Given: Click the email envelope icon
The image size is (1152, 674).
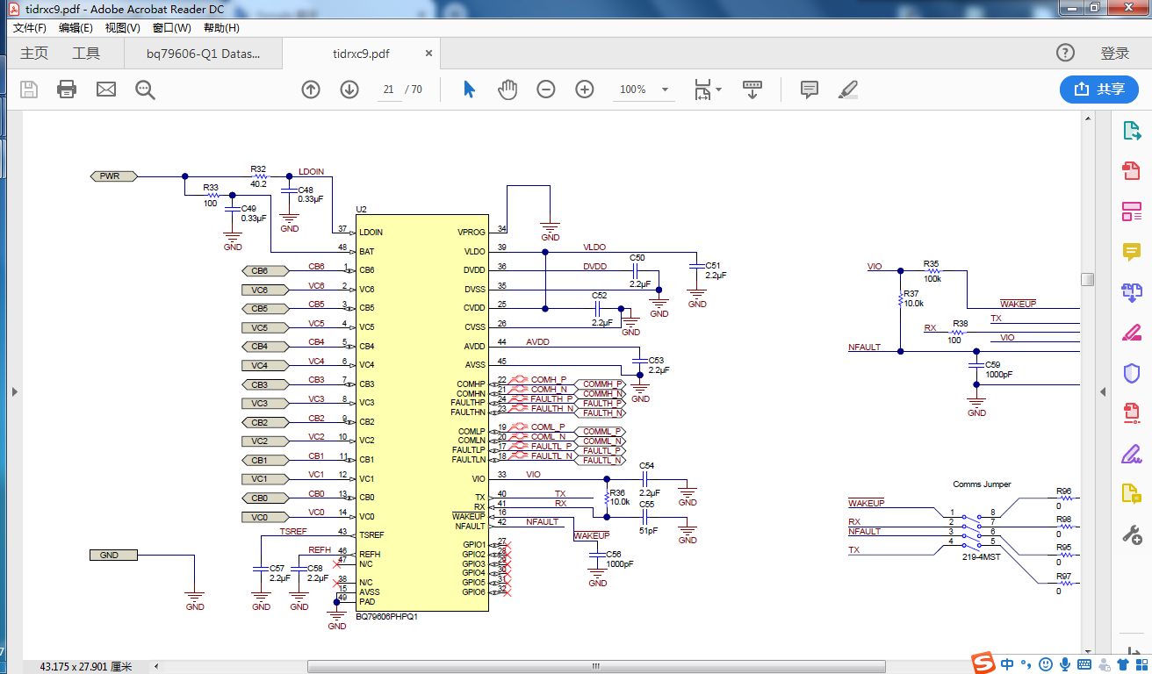Looking at the screenshot, I should point(106,90).
